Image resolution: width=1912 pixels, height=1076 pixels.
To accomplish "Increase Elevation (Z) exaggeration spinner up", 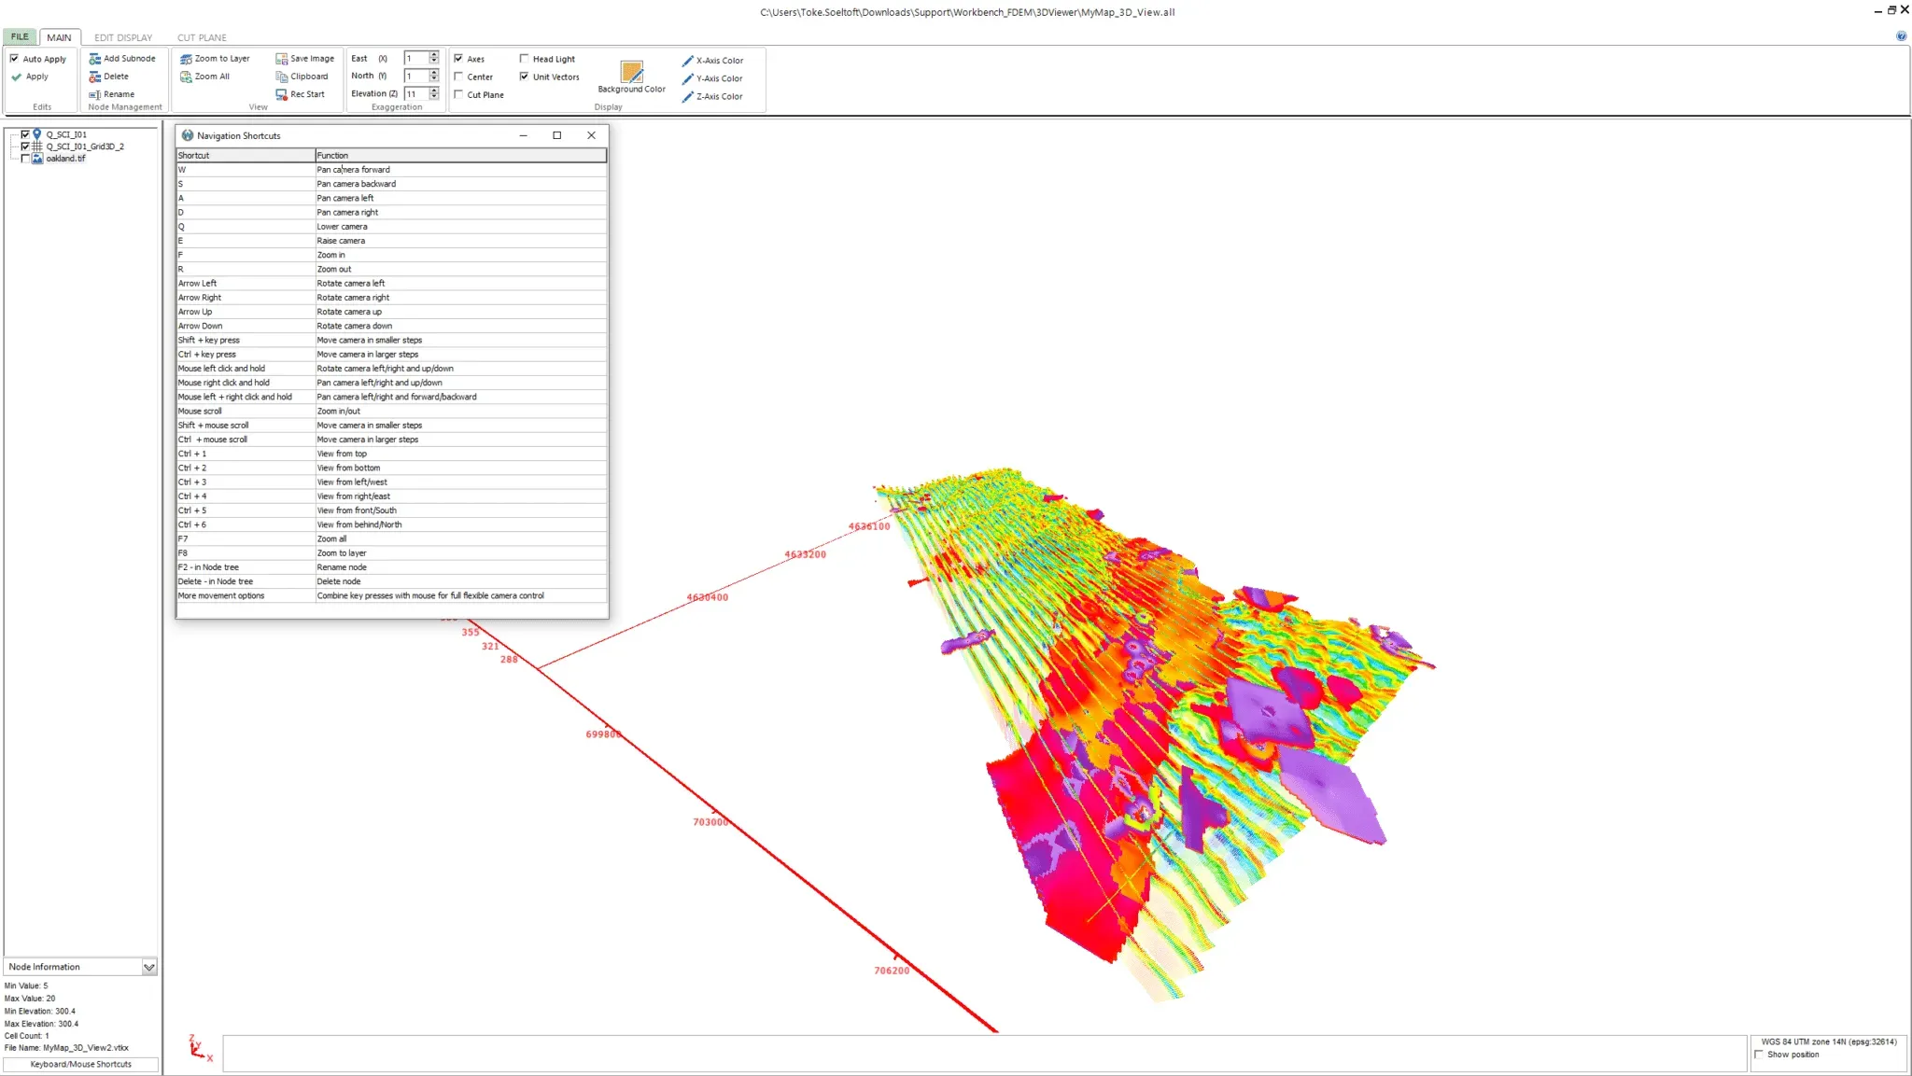I will 434,91.
